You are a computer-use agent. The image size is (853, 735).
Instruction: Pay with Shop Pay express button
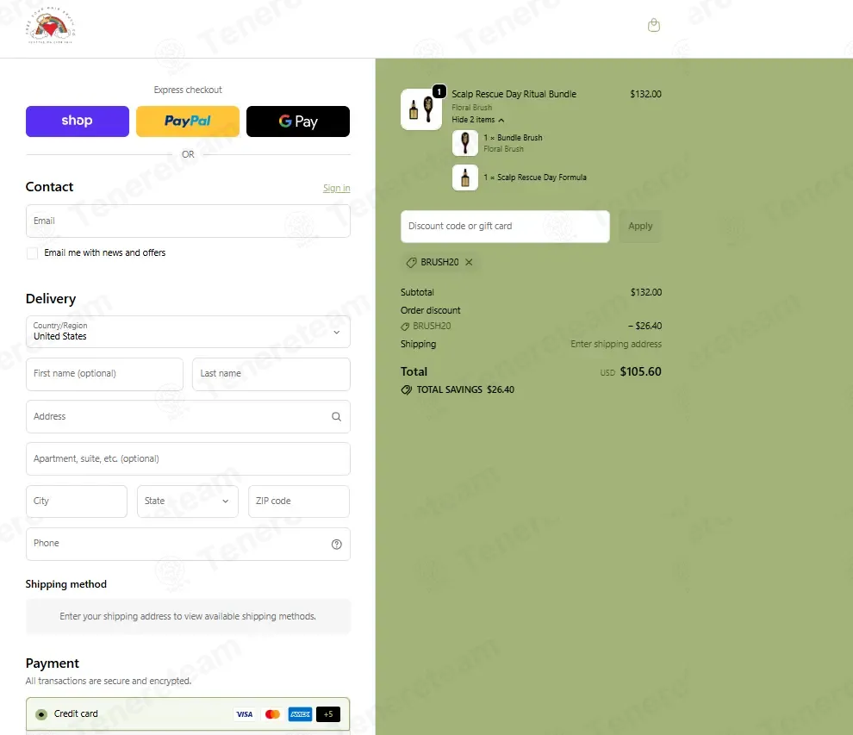click(78, 121)
